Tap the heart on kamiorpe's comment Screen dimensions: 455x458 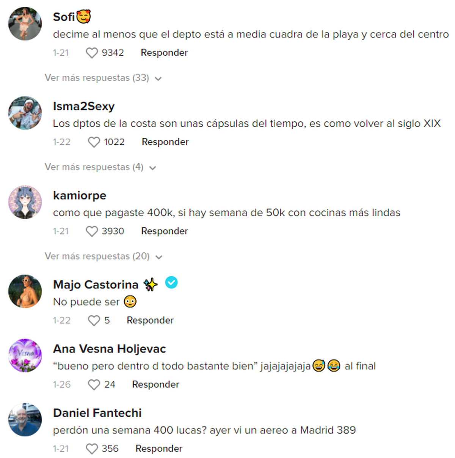pyautogui.click(x=92, y=231)
